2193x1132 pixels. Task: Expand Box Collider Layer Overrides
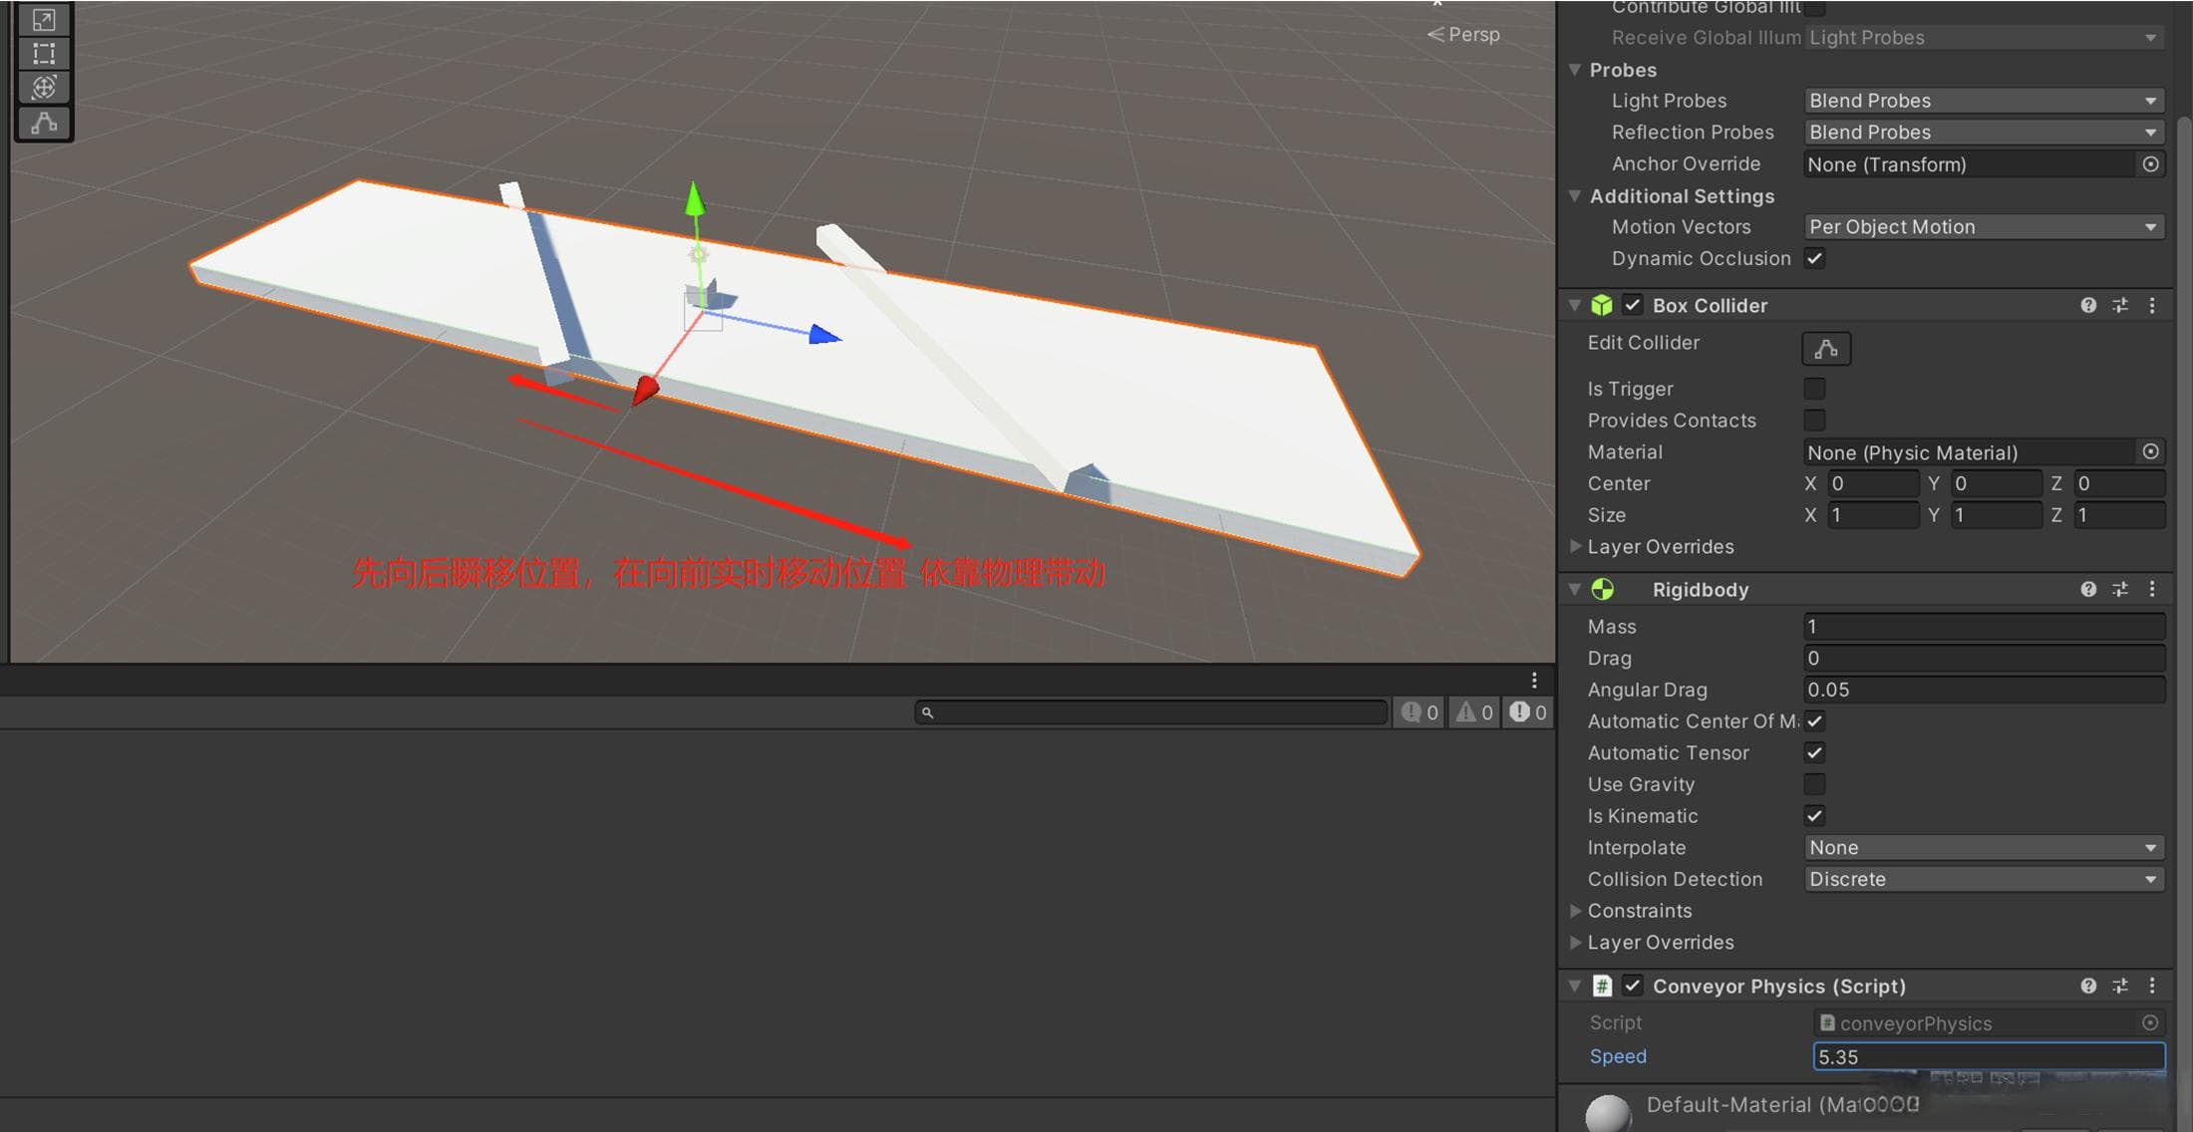(x=1575, y=546)
